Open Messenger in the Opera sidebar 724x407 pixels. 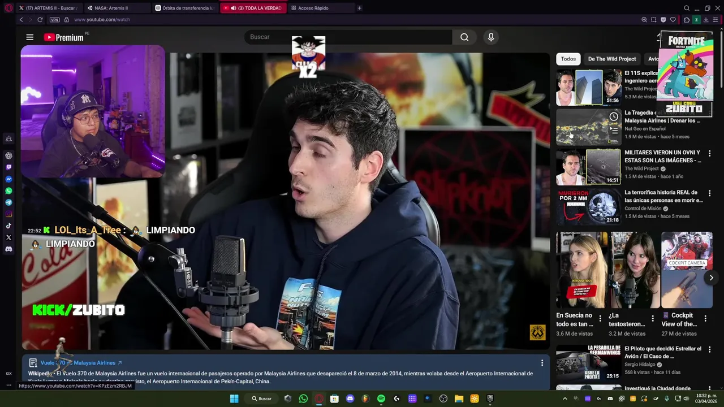pyautogui.click(x=8, y=179)
